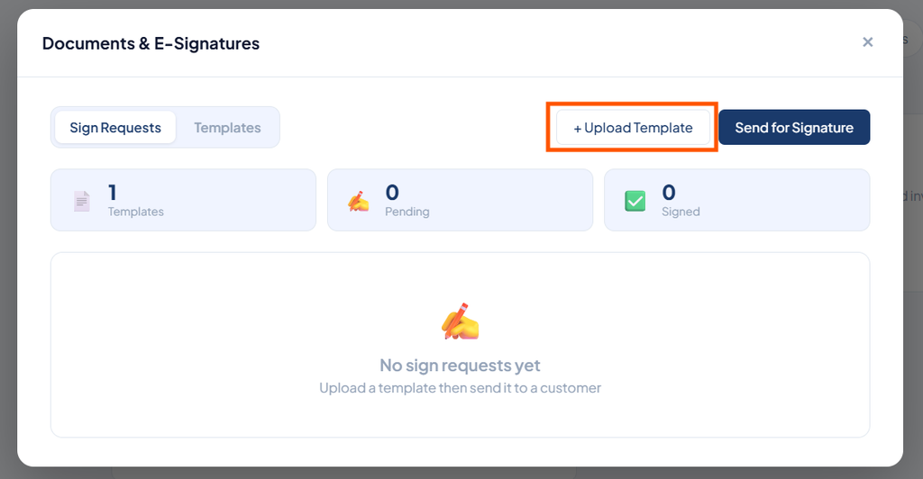Click the writing hand icon in Pending card
The image size is (923, 479).
[x=358, y=201]
